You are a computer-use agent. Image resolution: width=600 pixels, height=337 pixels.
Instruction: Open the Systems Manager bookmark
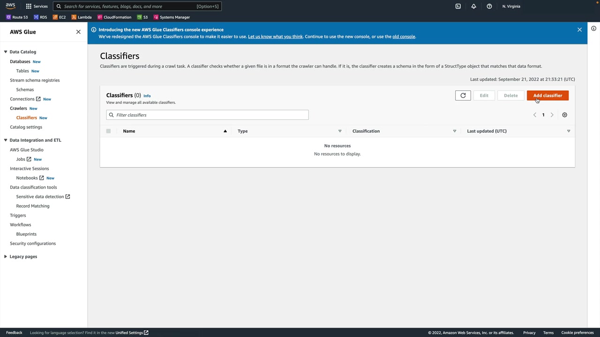click(x=172, y=17)
